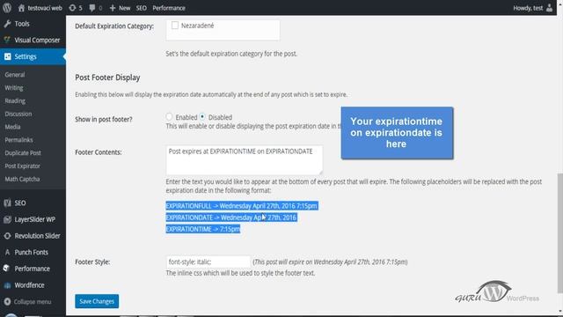The height and width of the screenshot is (317, 563).
Task: Click the SEO sidebar icon
Action: [x=7, y=203]
